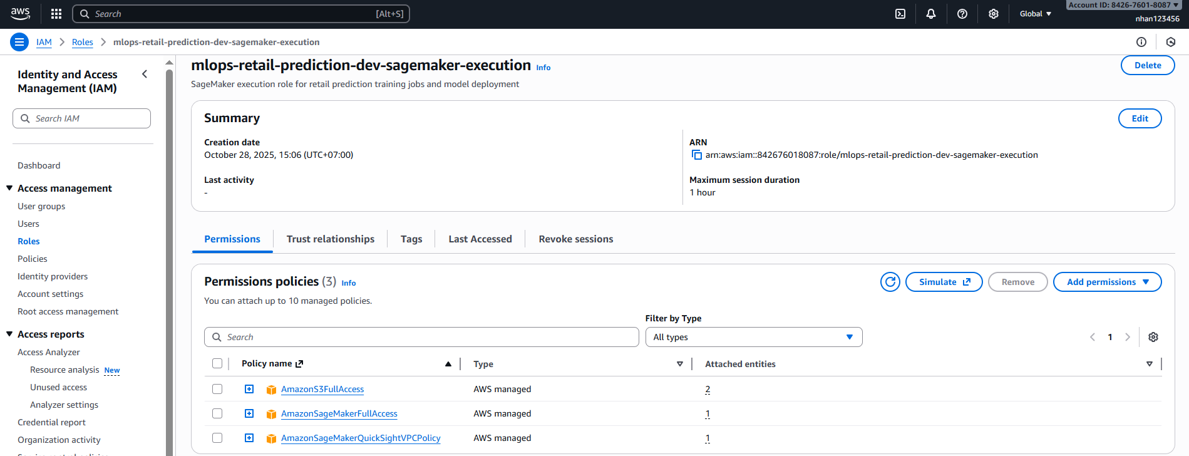Open the Last Accessed tab
This screenshot has height=456, width=1189.
480,239
